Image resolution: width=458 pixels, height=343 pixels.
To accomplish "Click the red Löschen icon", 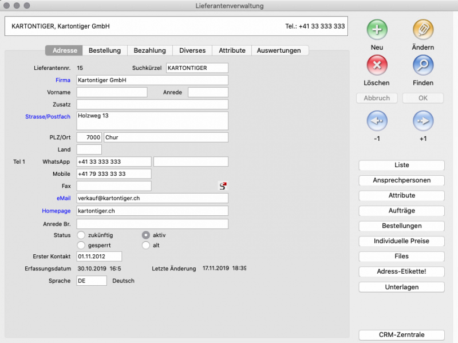I will click(377, 65).
